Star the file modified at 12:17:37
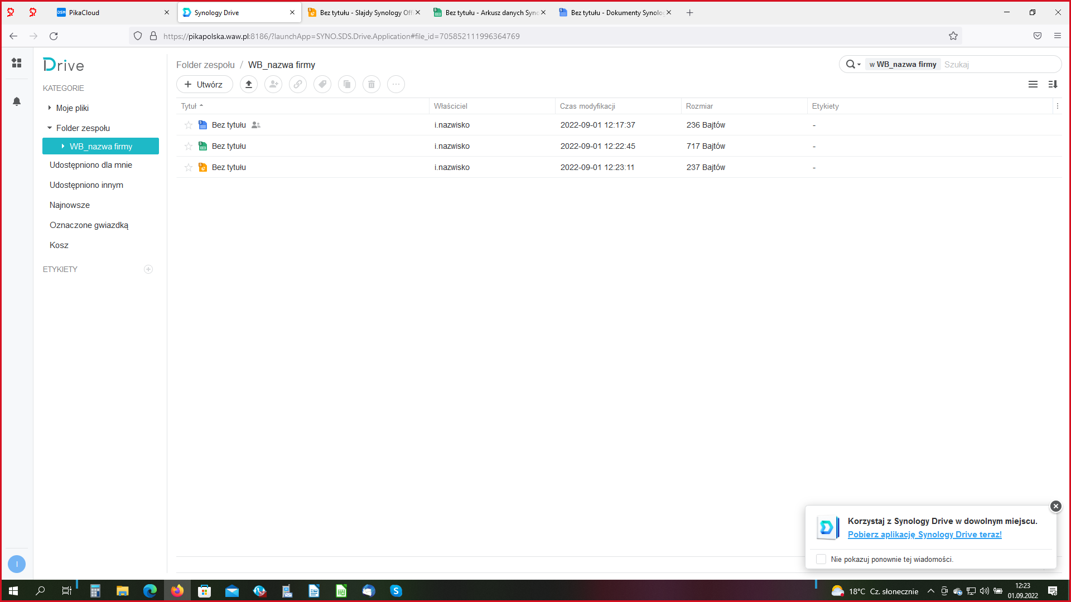 [x=189, y=125]
